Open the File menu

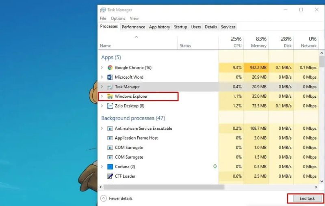(x=103, y=18)
